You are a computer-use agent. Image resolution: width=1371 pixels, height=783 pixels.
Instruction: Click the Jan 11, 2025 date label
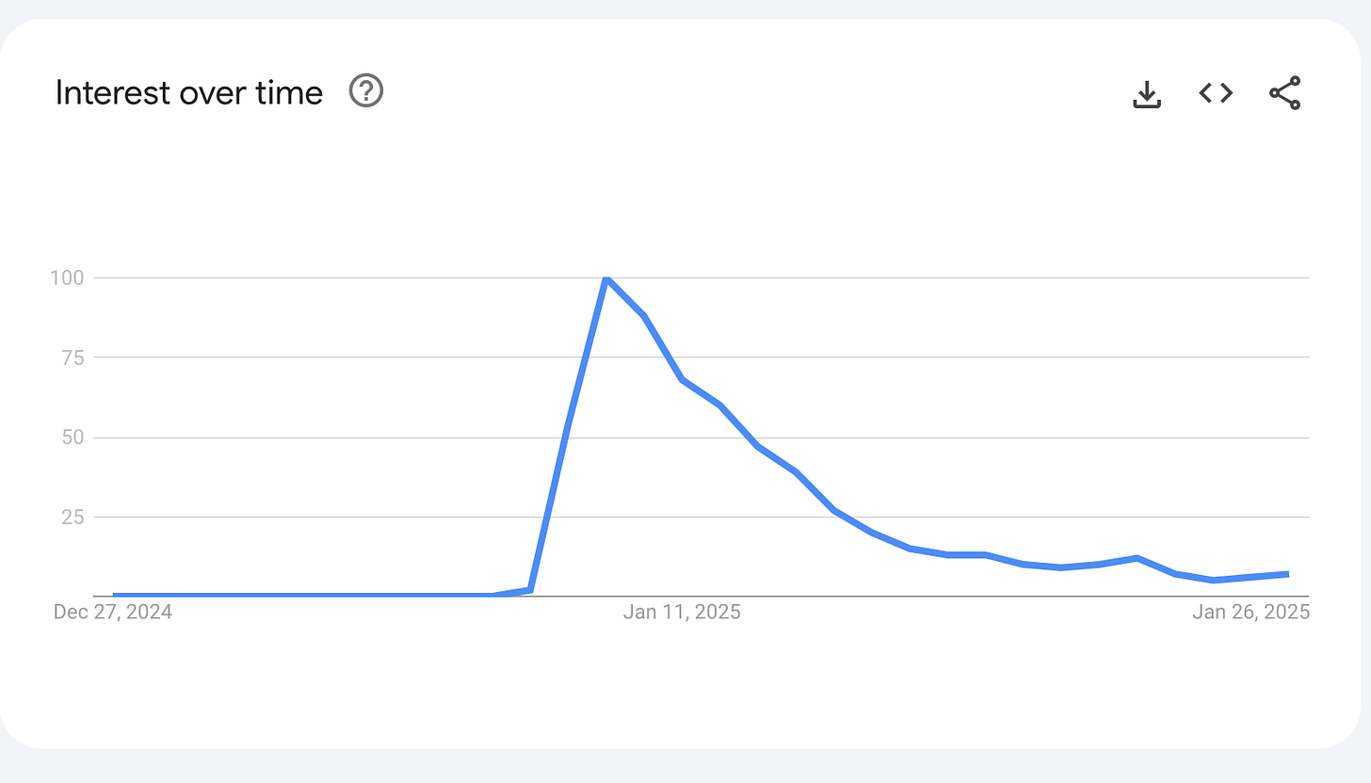pos(682,613)
